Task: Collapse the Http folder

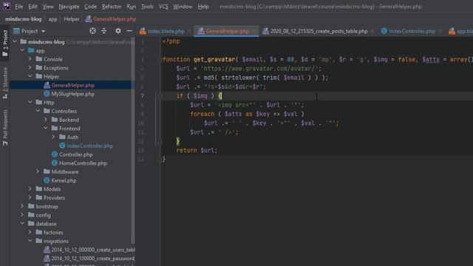Action: click(x=30, y=102)
